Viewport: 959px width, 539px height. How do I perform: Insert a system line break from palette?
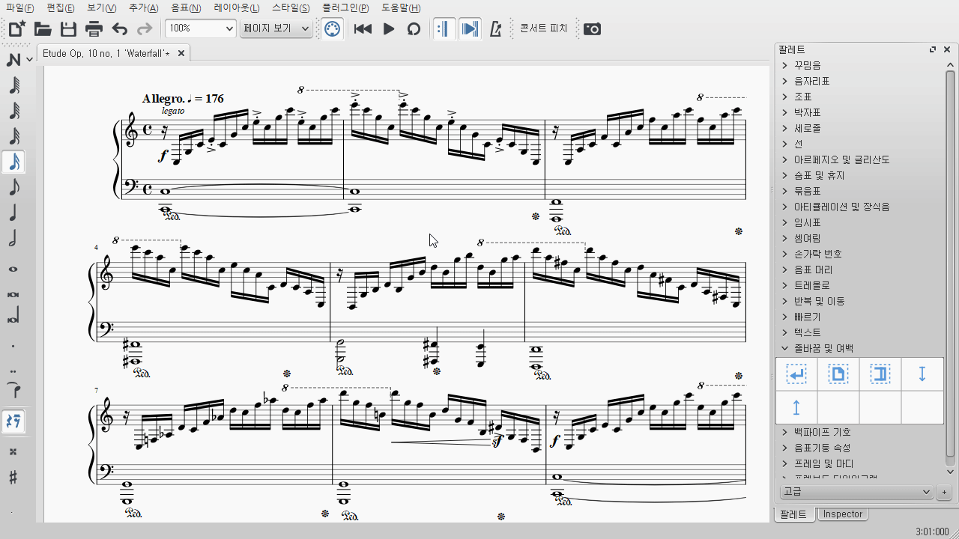click(x=796, y=374)
